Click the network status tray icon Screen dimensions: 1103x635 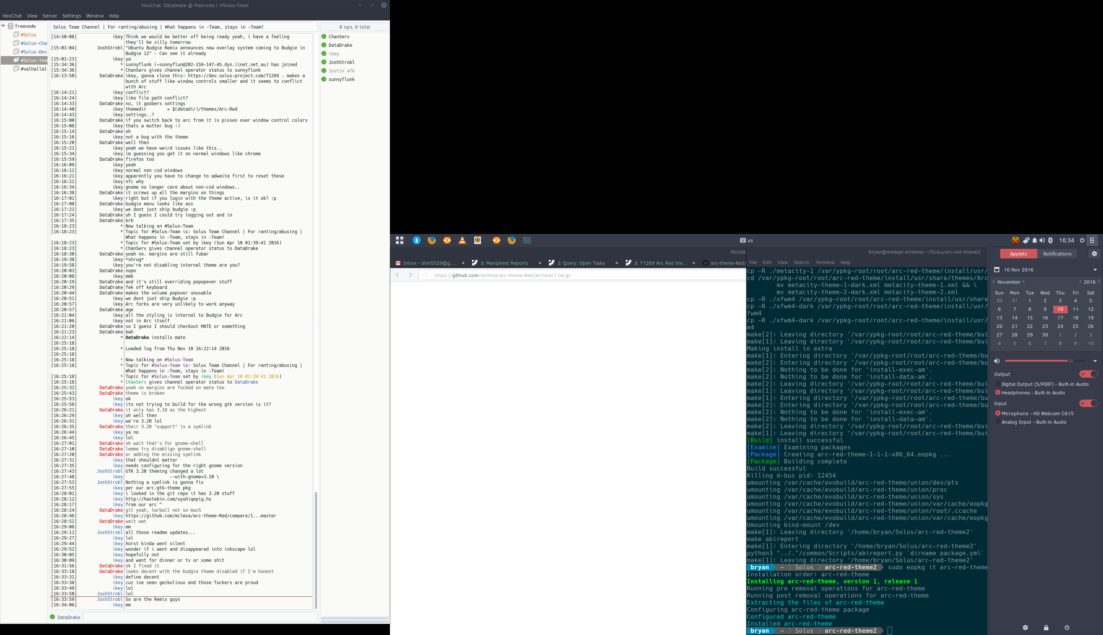coord(1026,240)
